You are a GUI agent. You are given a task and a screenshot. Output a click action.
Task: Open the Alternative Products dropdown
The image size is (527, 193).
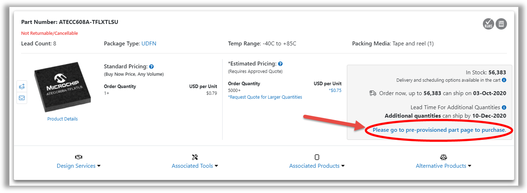point(444,166)
